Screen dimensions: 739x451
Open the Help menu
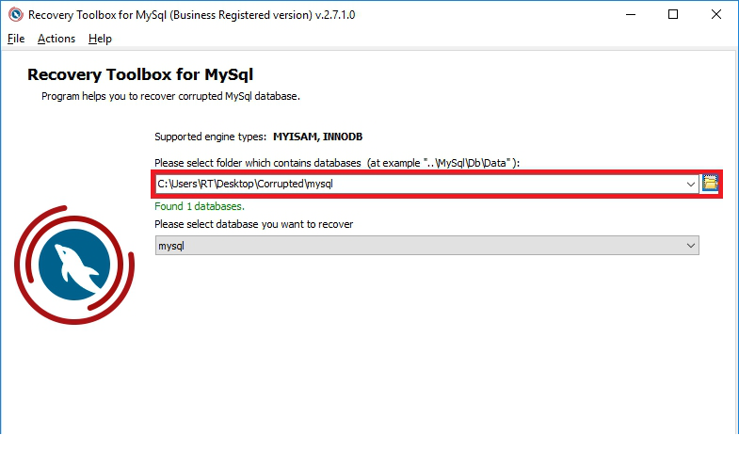[100, 39]
